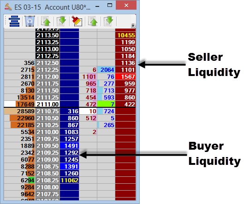Click the red brush clear icon
The width and height of the screenshot is (244, 204).
[x=77, y=21]
